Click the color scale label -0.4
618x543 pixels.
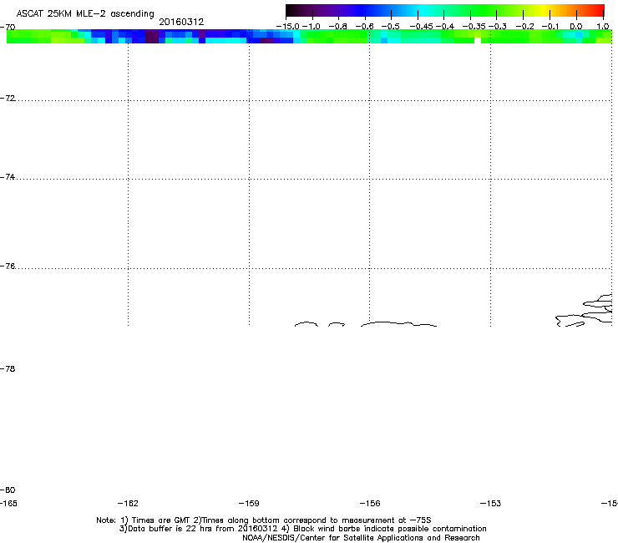pos(445,27)
